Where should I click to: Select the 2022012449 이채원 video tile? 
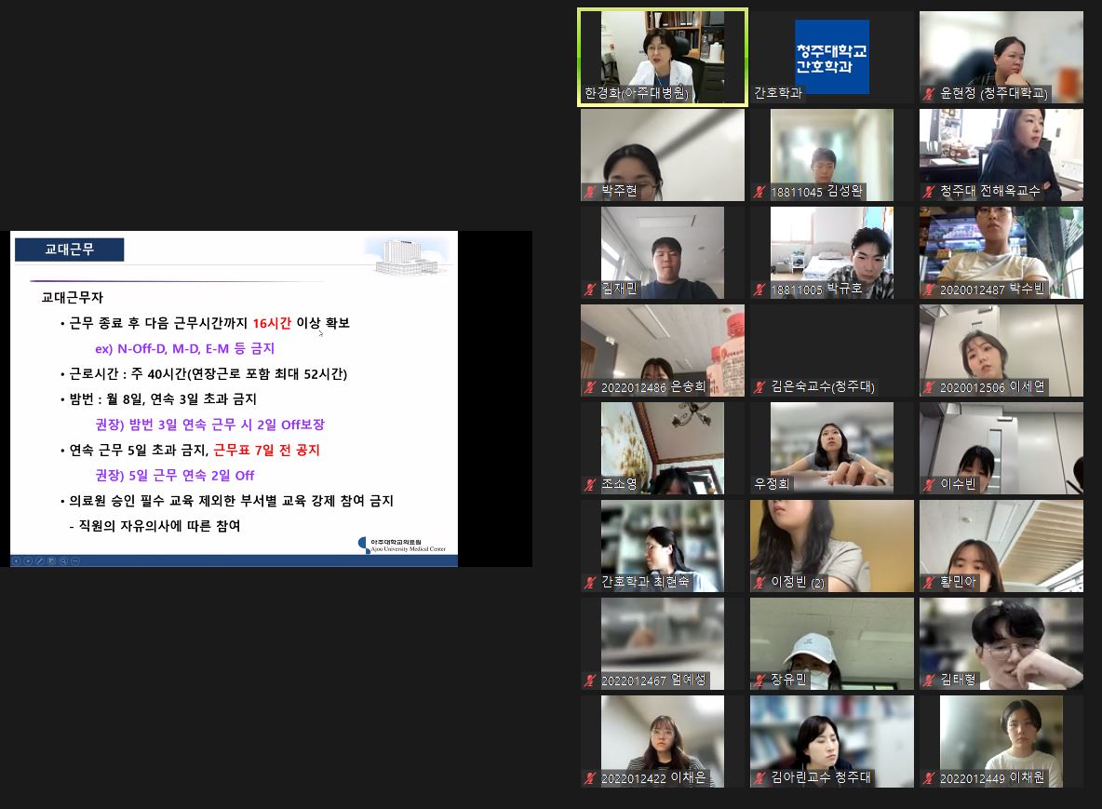(x=1001, y=740)
